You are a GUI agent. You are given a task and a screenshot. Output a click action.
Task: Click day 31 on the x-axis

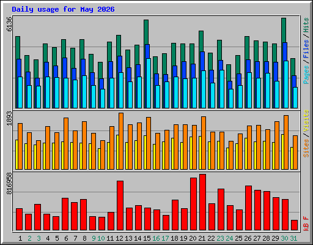pyautogui.click(x=293, y=238)
